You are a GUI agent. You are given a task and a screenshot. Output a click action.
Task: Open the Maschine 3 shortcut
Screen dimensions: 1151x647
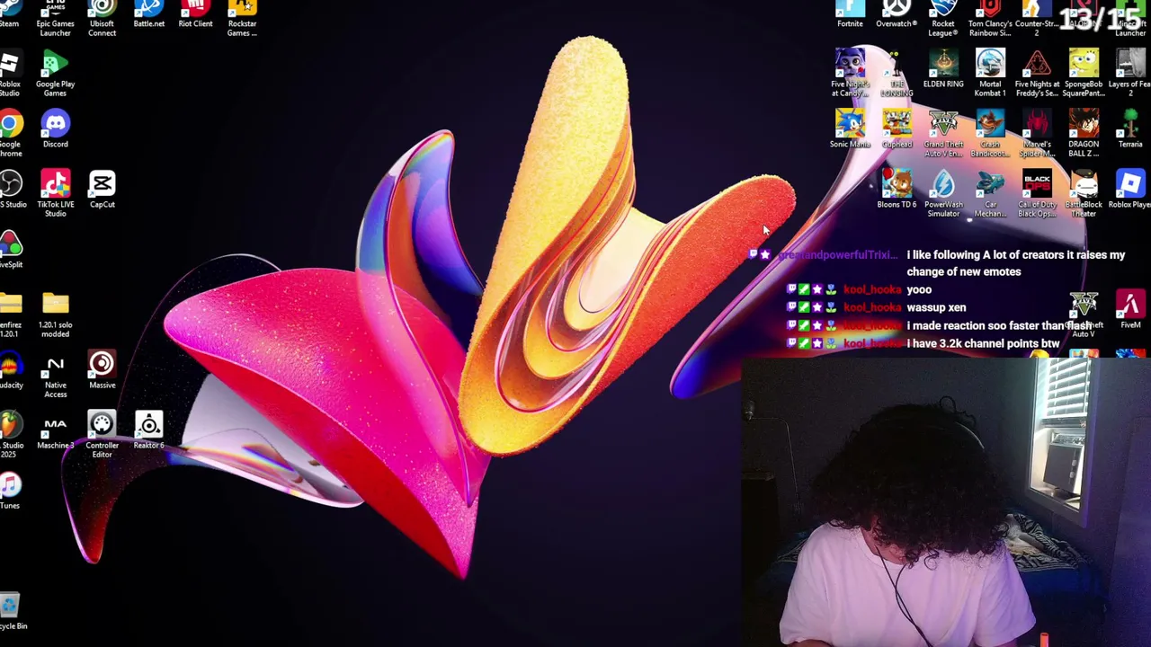tap(55, 431)
